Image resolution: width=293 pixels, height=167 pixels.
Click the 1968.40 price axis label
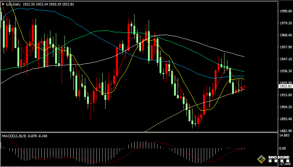[286, 35]
